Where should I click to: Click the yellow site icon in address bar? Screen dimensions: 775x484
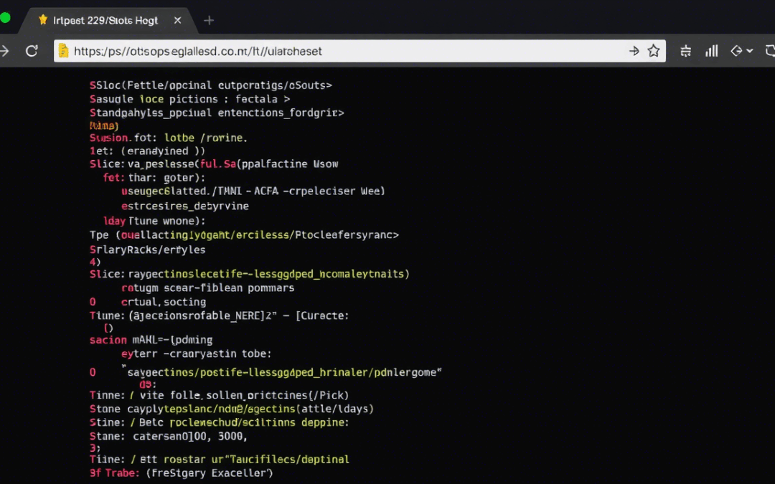point(63,51)
